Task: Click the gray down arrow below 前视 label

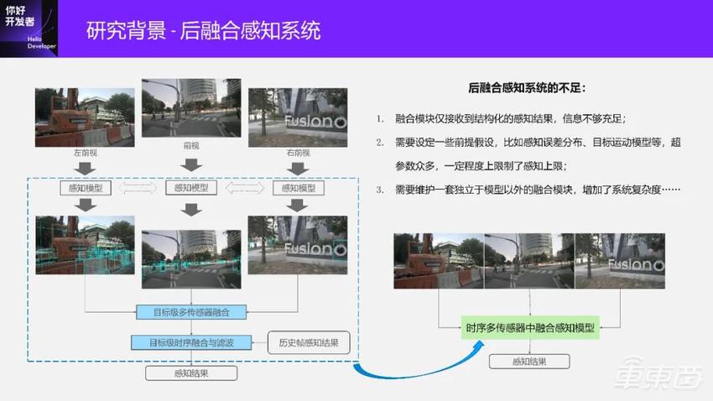Action: coord(191,164)
